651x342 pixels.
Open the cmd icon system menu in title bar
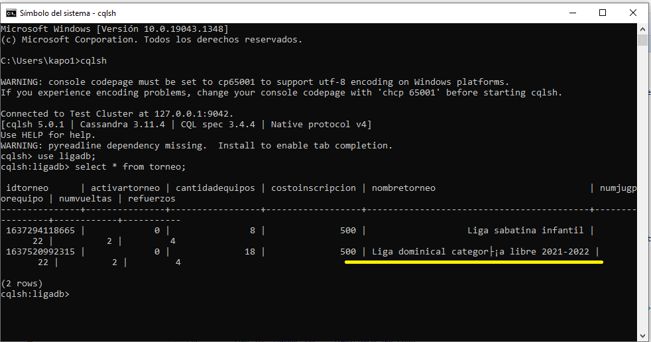click(11, 13)
